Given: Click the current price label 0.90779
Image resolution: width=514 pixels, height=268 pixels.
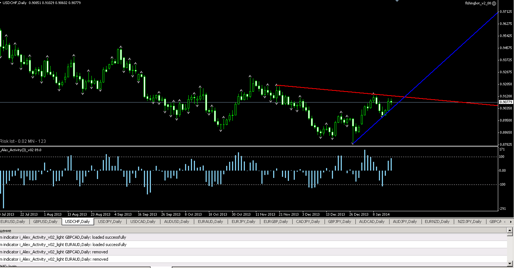Looking at the screenshot, I should [x=506, y=102].
